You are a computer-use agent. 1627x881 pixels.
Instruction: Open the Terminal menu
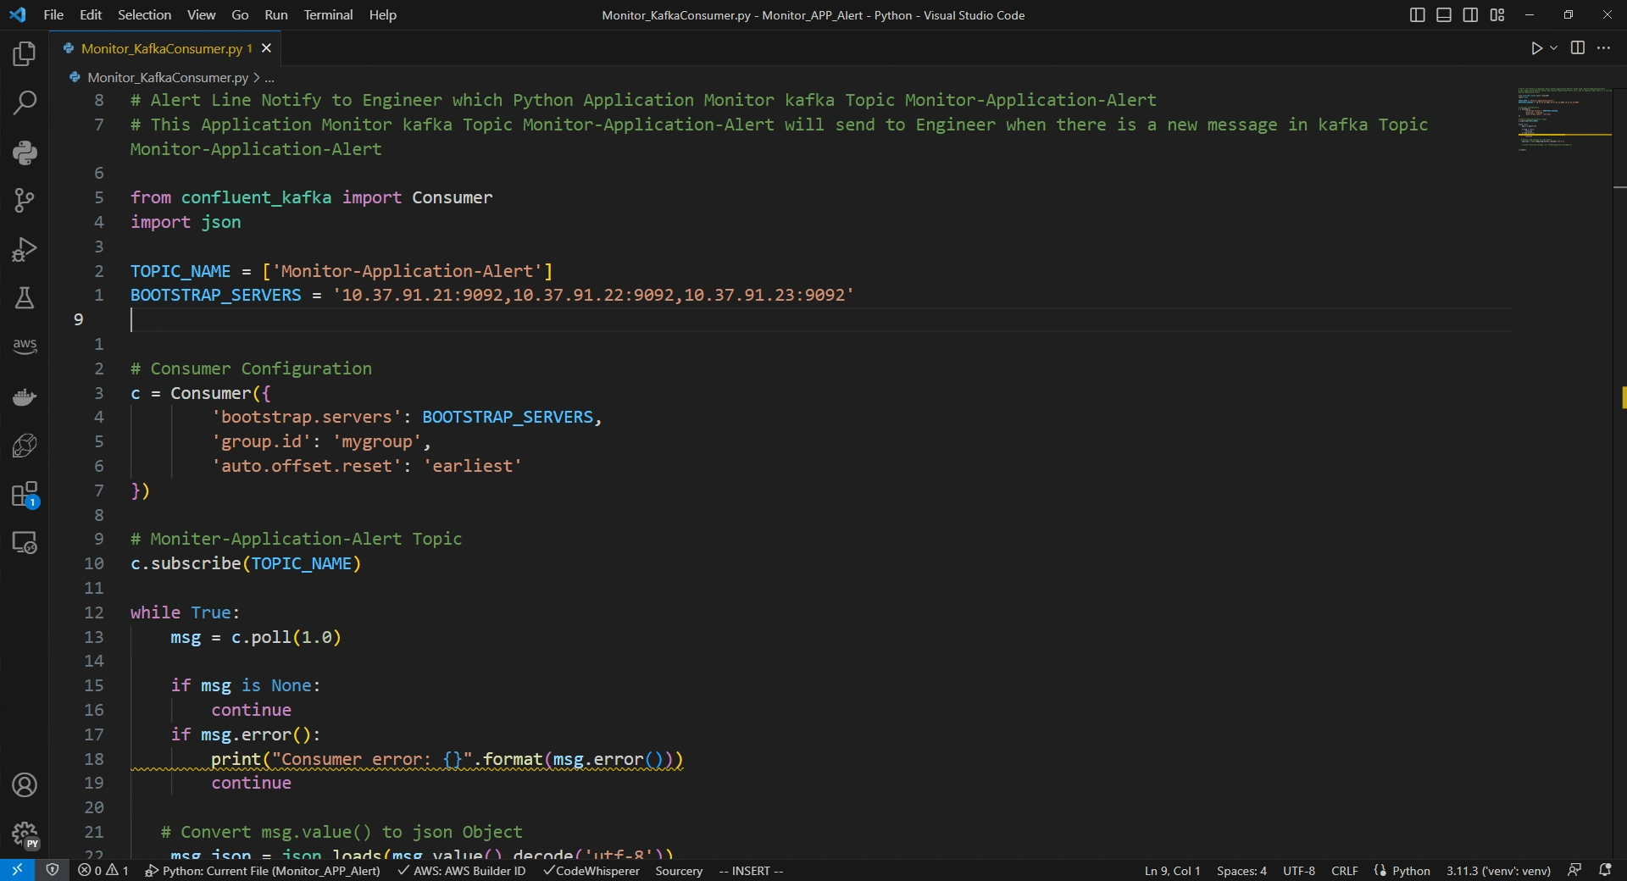pos(328,15)
